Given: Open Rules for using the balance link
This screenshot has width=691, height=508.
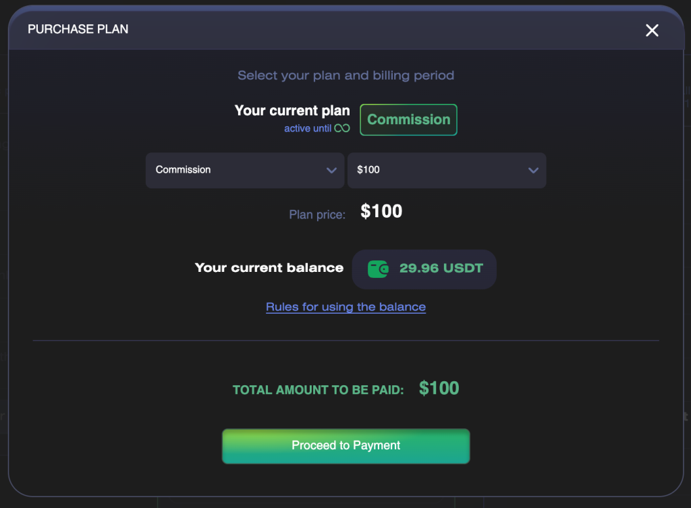Looking at the screenshot, I should [x=346, y=307].
